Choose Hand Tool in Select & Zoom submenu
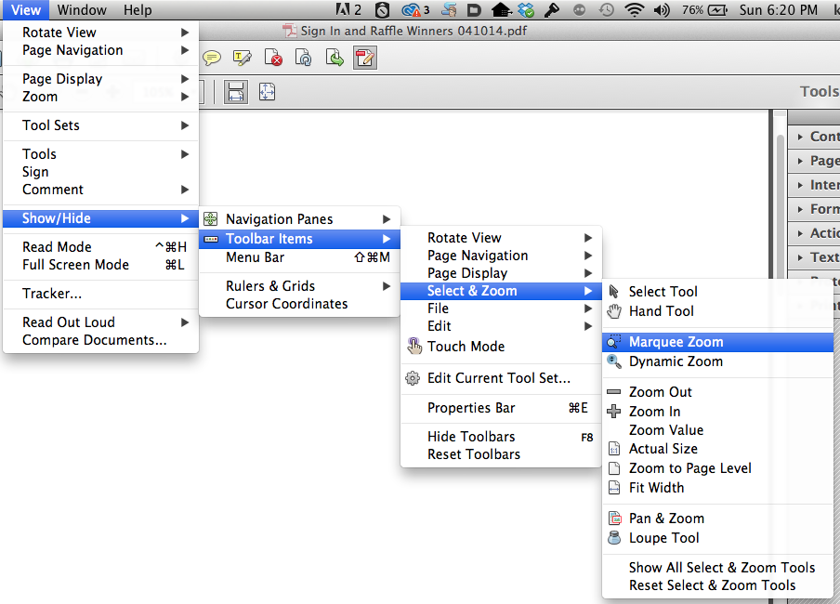This screenshot has width=840, height=604. pyautogui.click(x=718, y=311)
